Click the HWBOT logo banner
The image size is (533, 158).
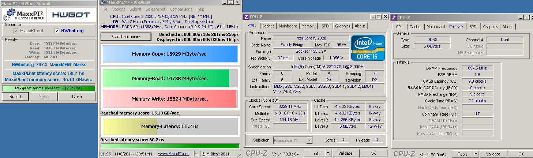(x=72, y=15)
